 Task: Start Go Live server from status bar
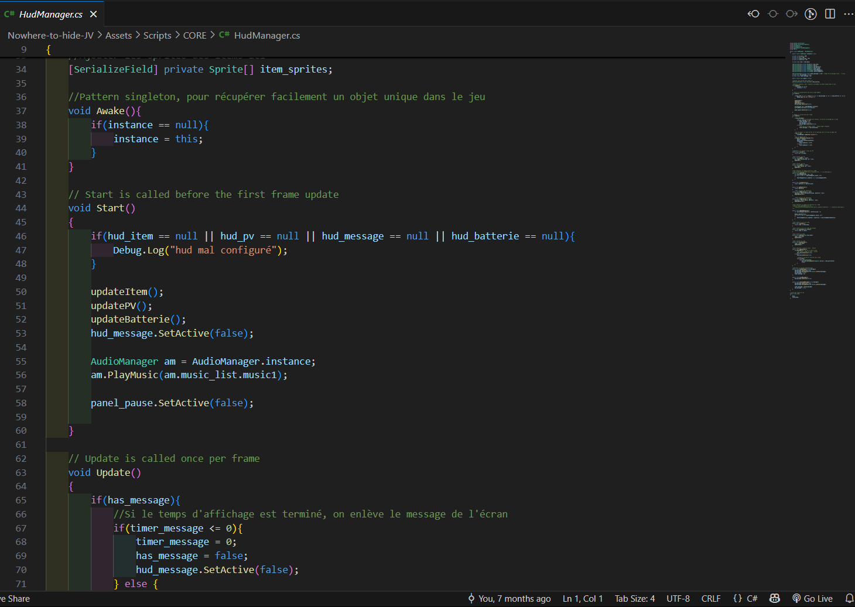(x=812, y=598)
